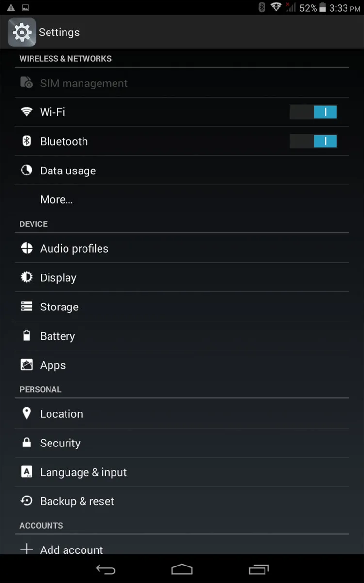Tap the Audio profiles icon
Image resolution: width=364 pixels, height=583 pixels.
click(x=27, y=248)
